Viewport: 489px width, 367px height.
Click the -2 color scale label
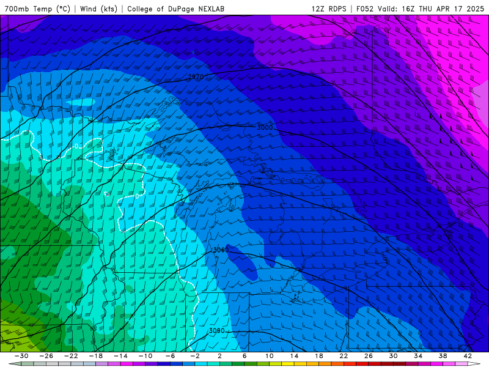(194, 356)
